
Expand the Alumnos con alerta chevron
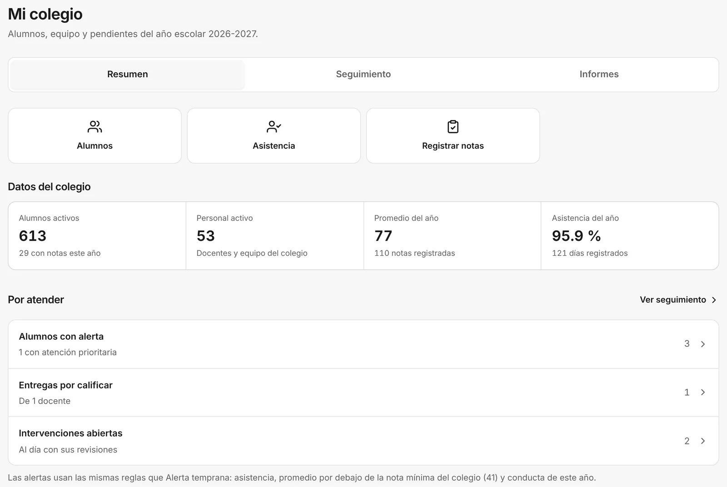703,344
